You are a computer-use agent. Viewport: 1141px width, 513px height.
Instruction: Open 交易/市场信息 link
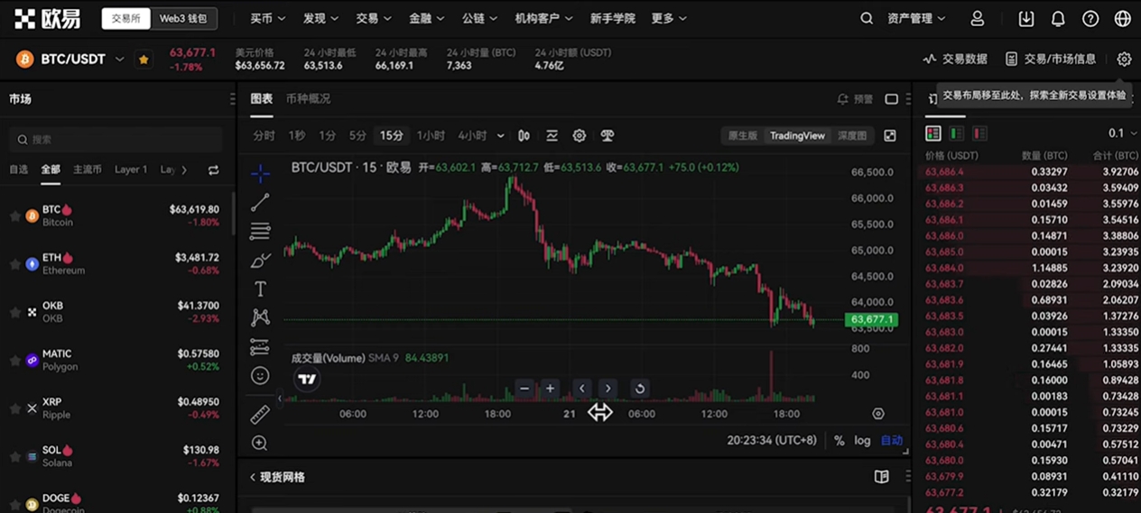[x=1051, y=59]
